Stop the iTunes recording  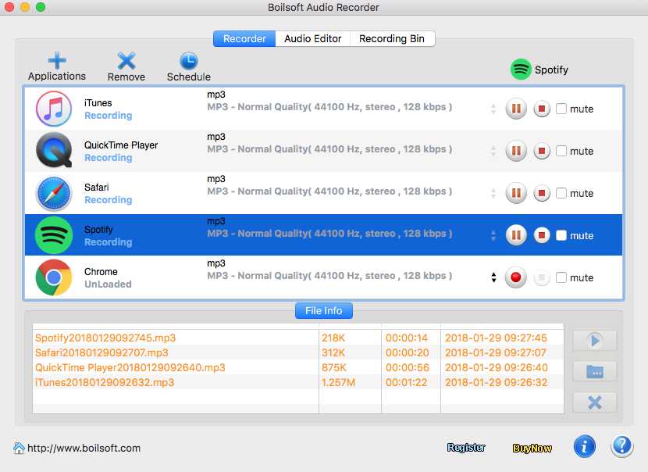542,109
